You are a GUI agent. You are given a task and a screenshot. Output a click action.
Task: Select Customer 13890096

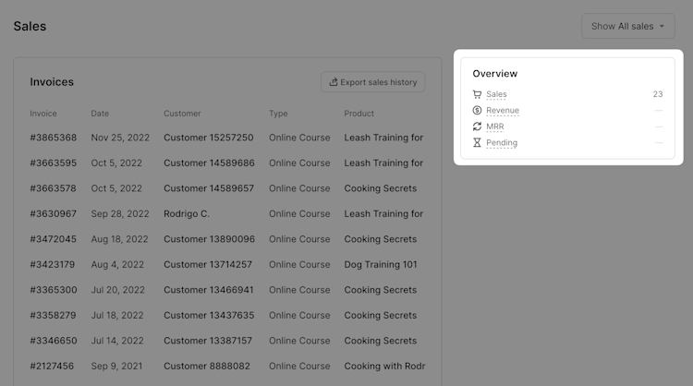pyautogui.click(x=209, y=239)
